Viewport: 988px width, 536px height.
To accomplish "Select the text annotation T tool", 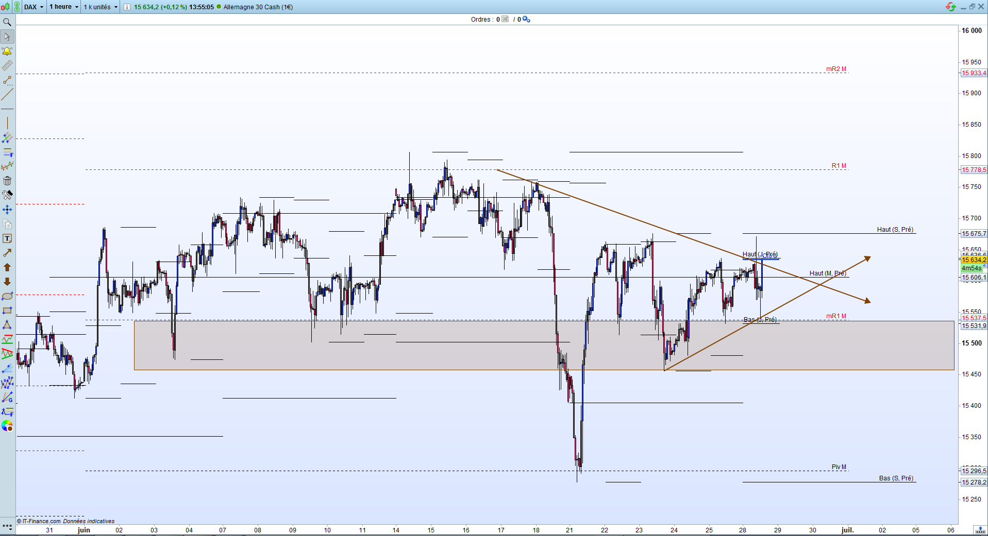I will point(7,238).
